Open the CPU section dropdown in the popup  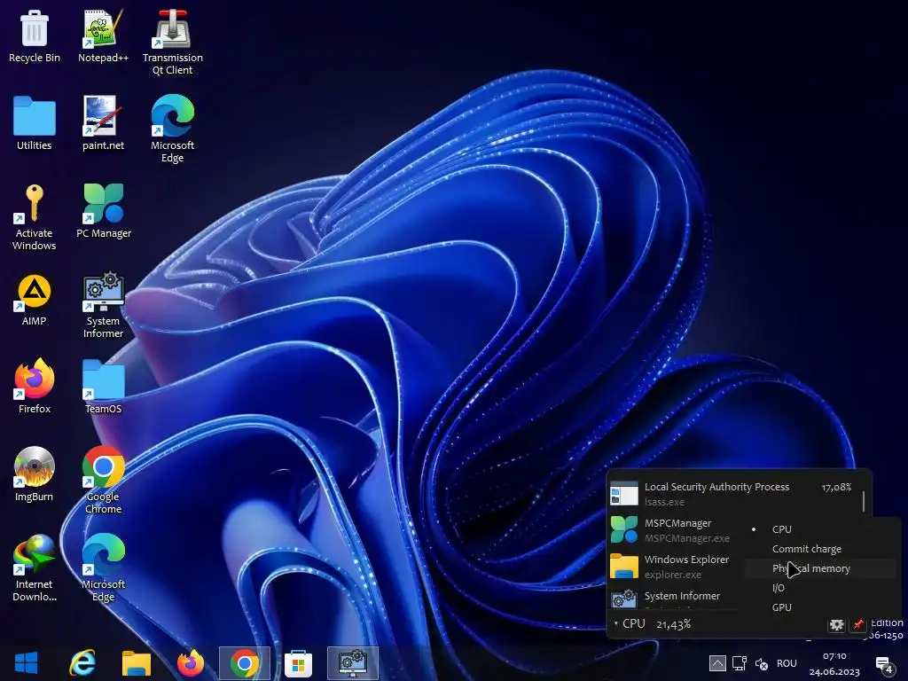tap(630, 623)
